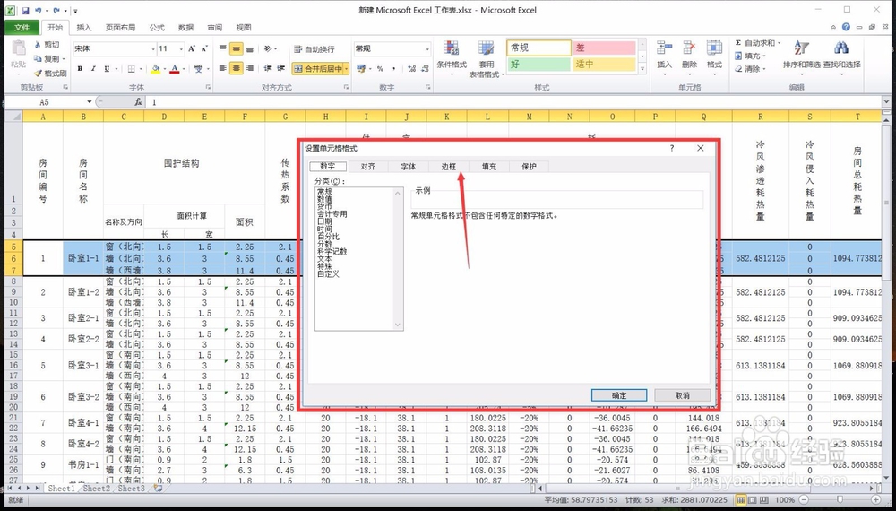This screenshot has width=896, height=511.
Task: Switch to the Page Layout (页面布局) tab
Action: coord(121,28)
